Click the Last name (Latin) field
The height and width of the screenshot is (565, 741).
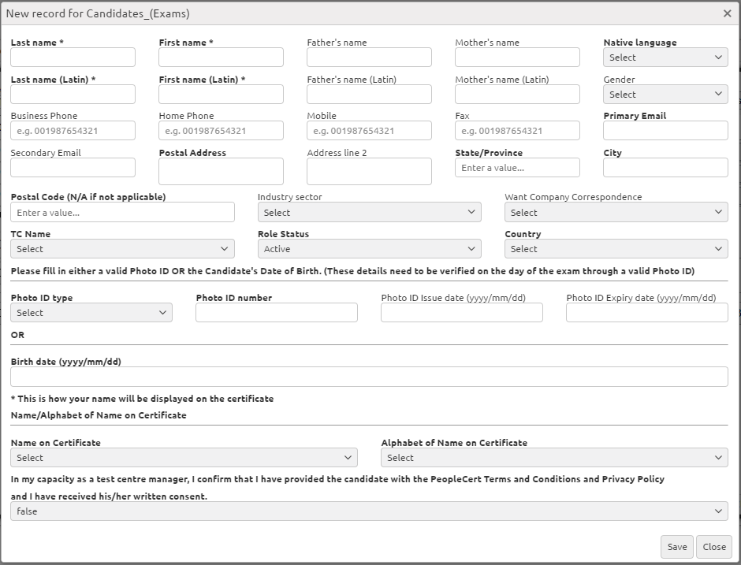click(73, 94)
